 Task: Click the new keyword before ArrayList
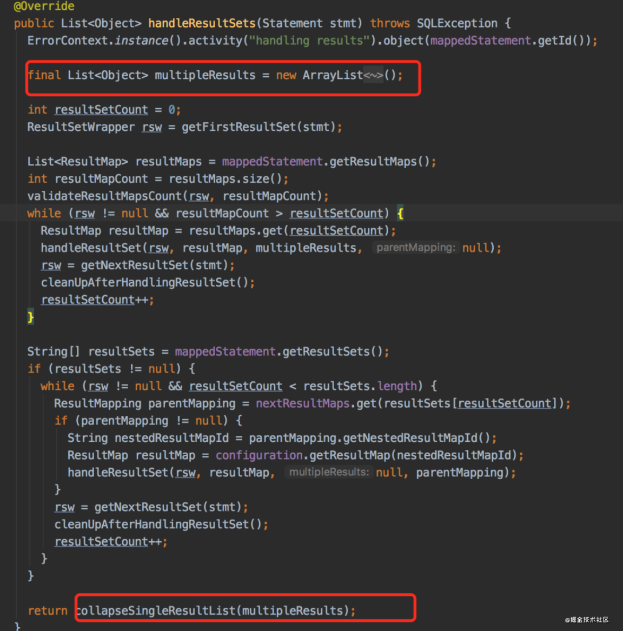(x=286, y=75)
